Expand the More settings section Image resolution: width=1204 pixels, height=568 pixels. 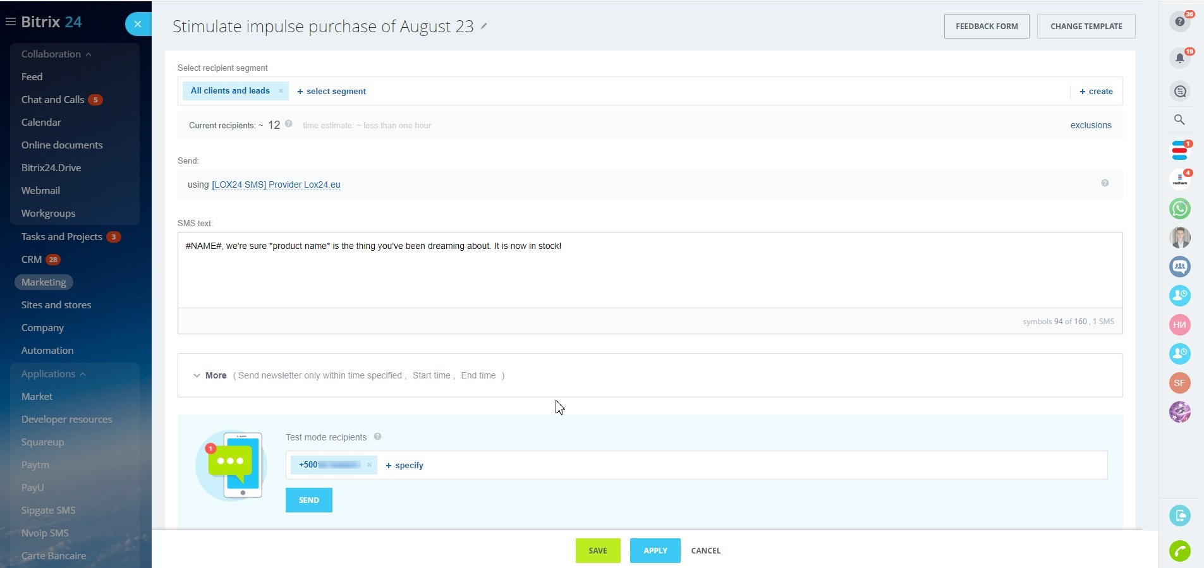point(210,375)
